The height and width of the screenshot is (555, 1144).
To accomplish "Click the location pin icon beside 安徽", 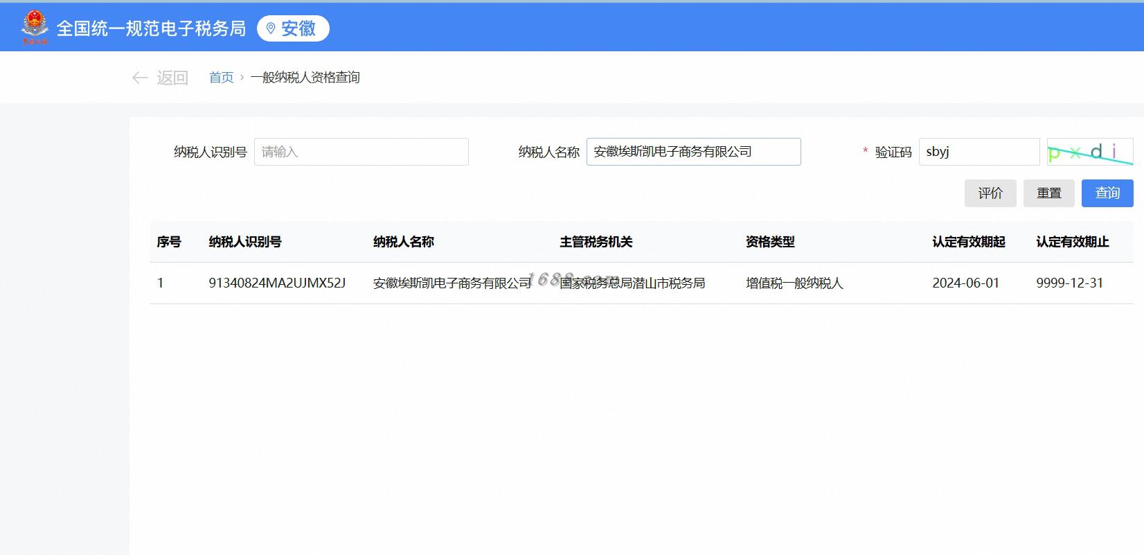I will click(x=271, y=28).
